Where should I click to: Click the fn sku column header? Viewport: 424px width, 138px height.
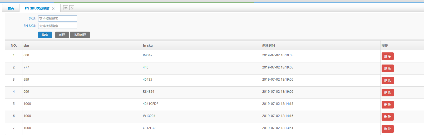click(148, 46)
